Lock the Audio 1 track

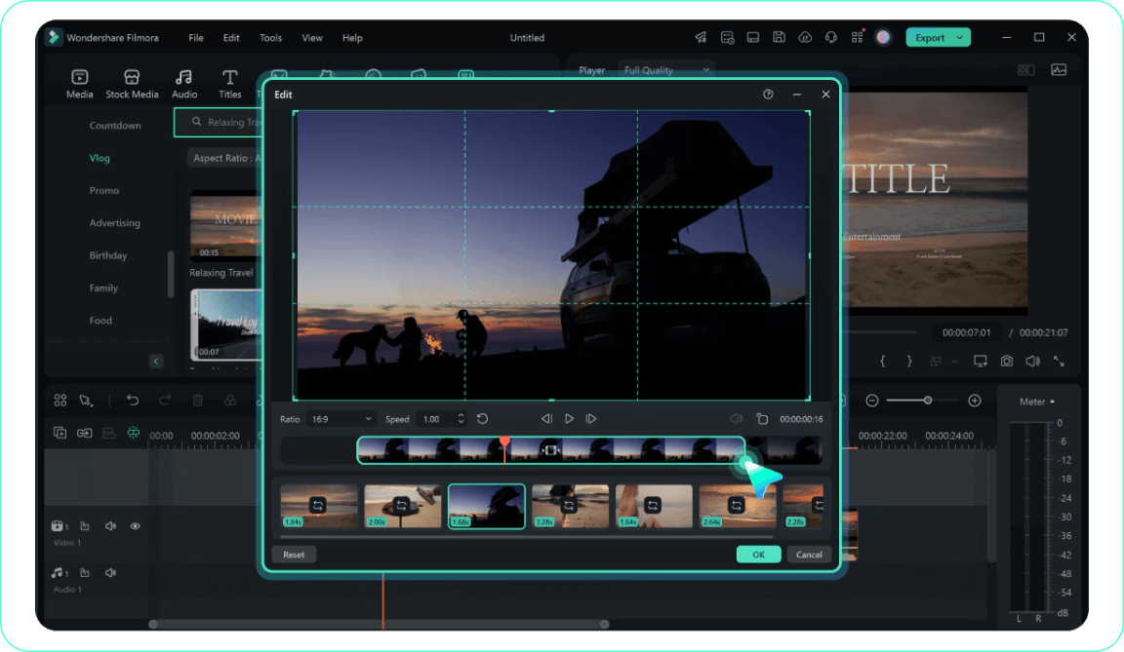point(85,572)
